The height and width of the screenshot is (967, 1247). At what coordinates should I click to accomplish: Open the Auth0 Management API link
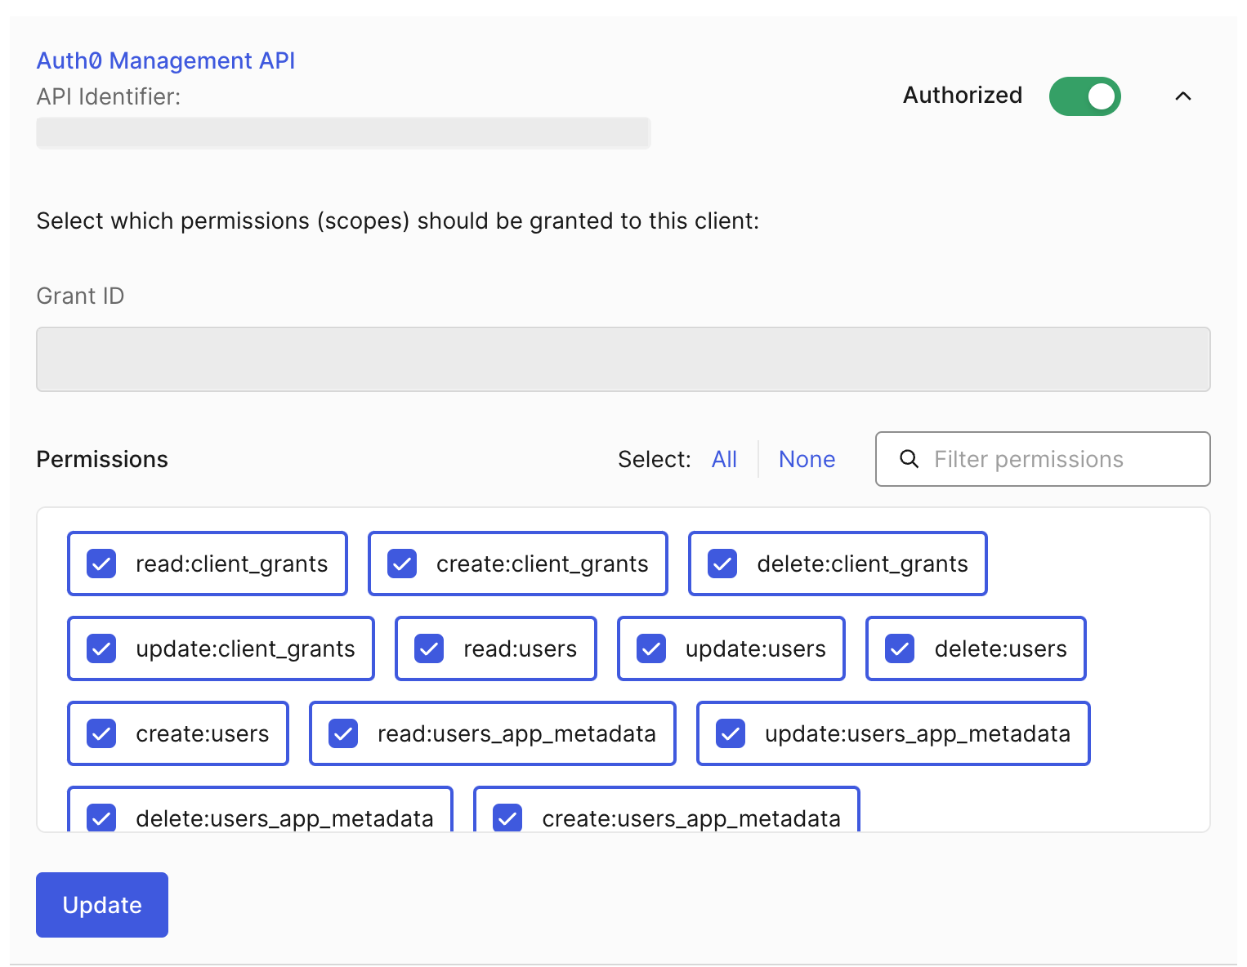[x=166, y=61]
